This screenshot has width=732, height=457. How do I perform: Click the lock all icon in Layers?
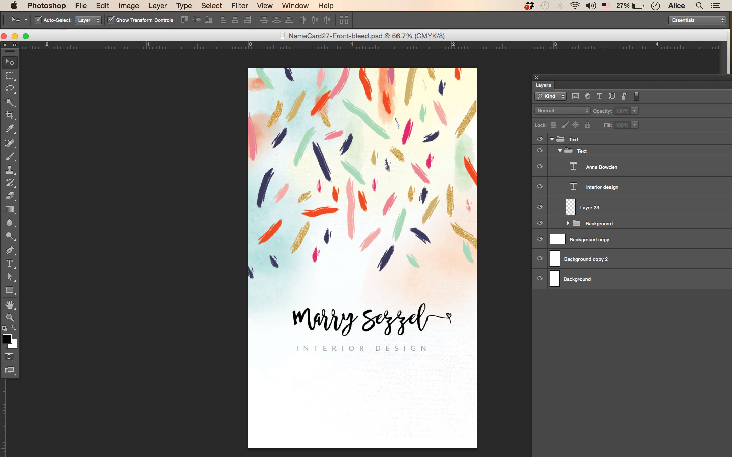587,125
